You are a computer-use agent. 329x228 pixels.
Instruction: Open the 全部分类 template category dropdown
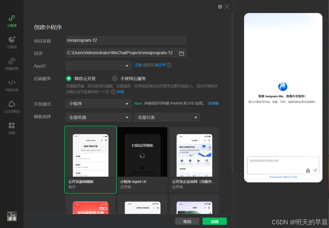167,117
